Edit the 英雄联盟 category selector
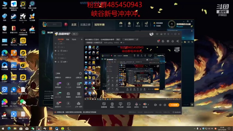The image size is (233, 131). [94, 43]
